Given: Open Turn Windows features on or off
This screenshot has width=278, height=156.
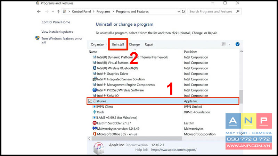Looking at the screenshot, I should point(62,41).
